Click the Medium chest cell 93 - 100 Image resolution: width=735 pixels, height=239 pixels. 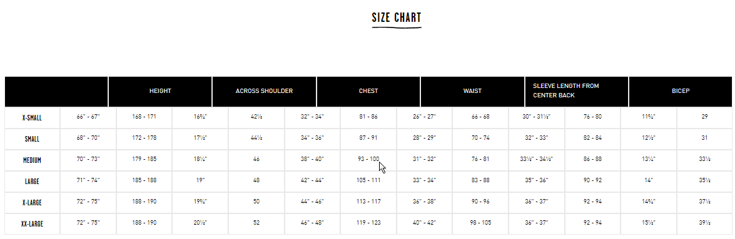click(368, 160)
